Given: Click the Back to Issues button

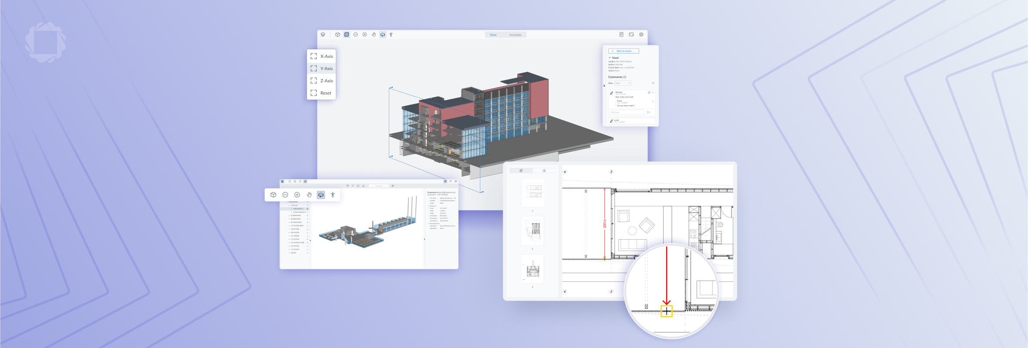Looking at the screenshot, I should click(x=624, y=51).
